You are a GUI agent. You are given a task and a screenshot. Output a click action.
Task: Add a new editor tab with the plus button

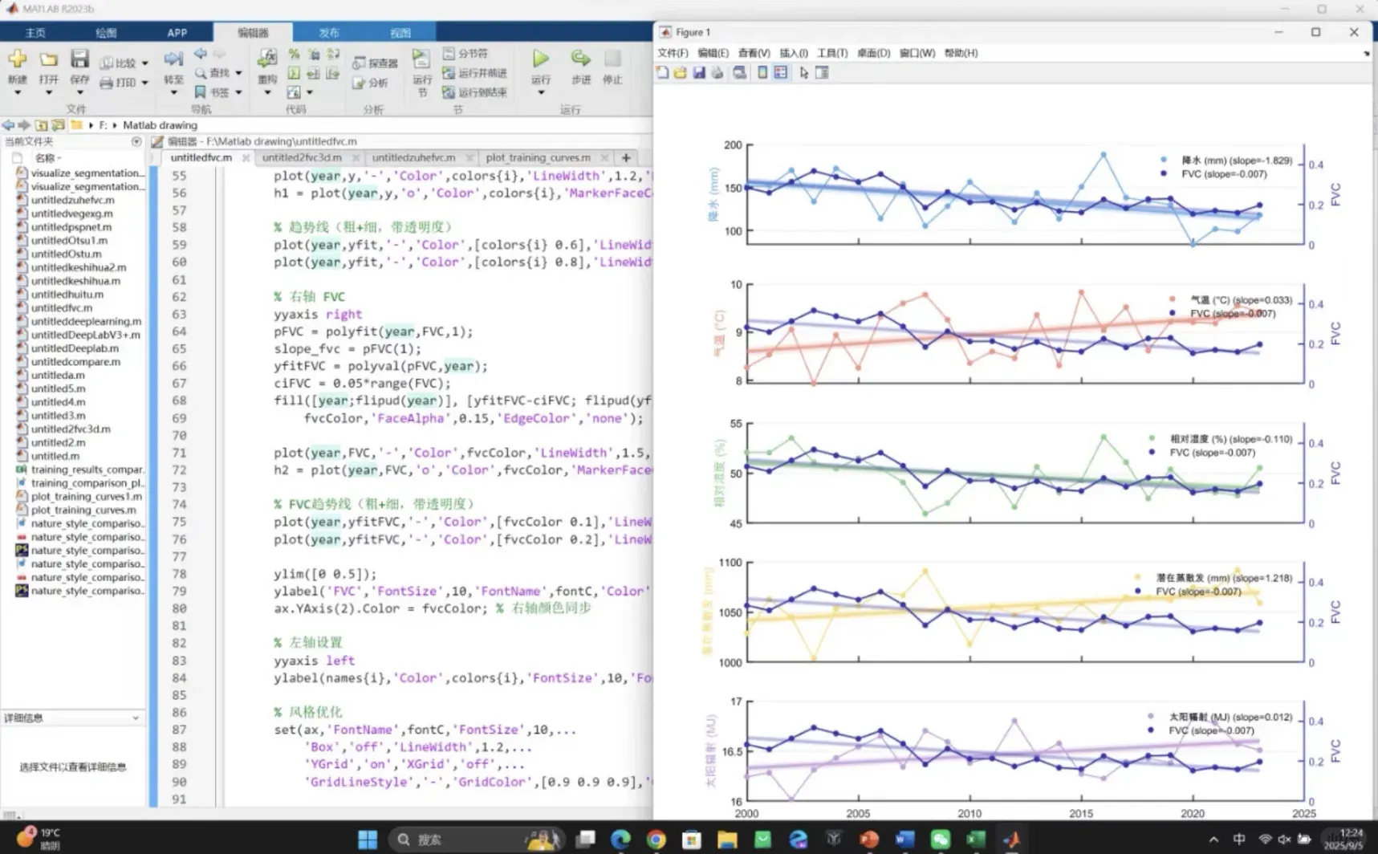click(626, 158)
